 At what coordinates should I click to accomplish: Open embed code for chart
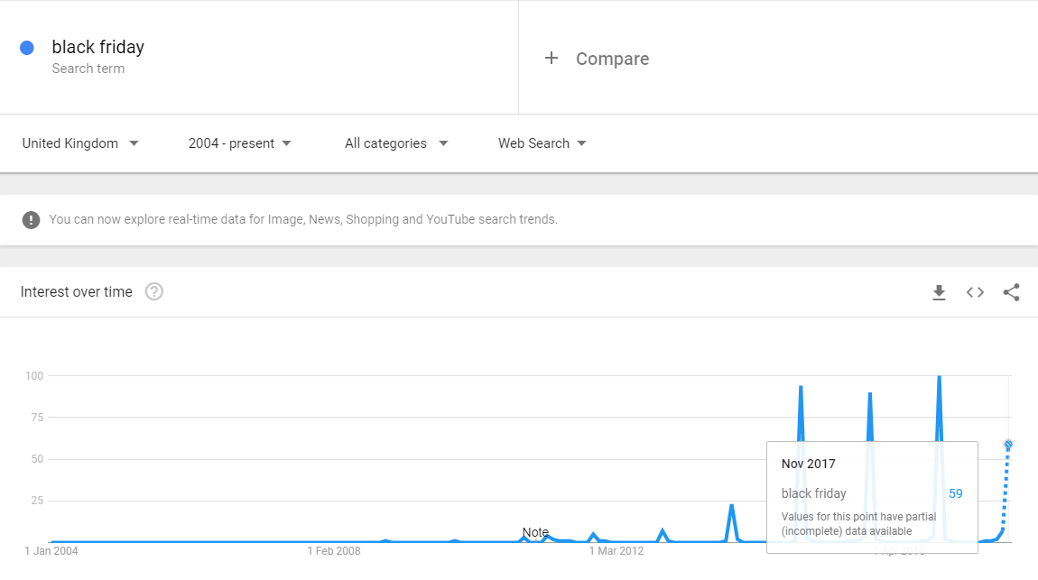tap(975, 292)
